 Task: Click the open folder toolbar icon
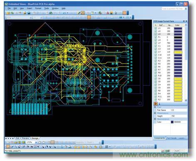click(x=25, y=13)
